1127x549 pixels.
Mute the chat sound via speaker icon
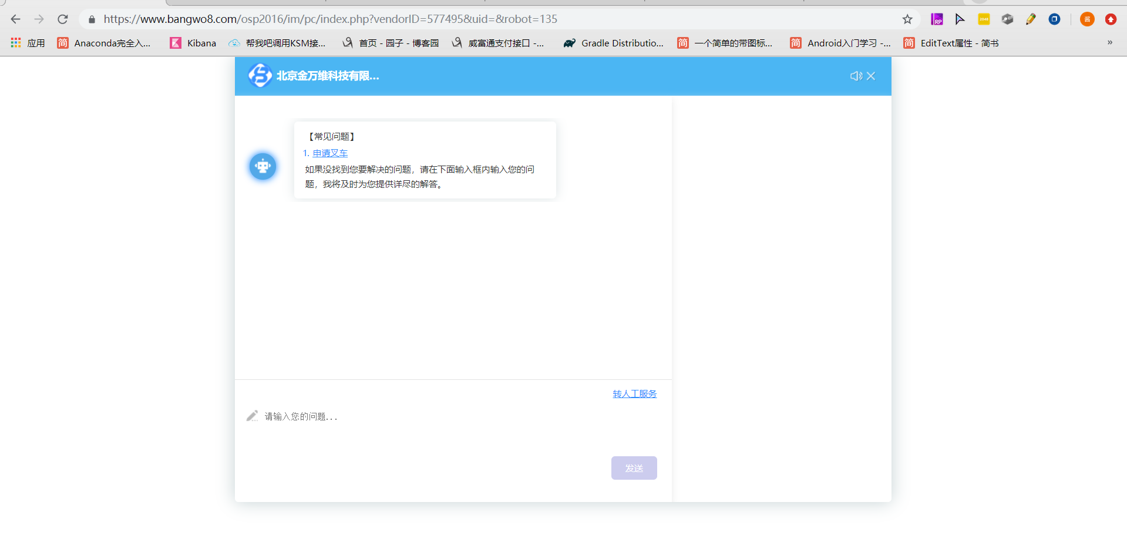(x=856, y=76)
